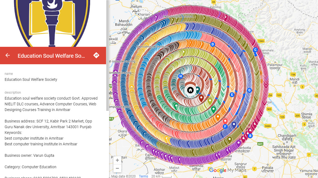Click blue route marker B

pyautogui.click(x=250, y=136)
